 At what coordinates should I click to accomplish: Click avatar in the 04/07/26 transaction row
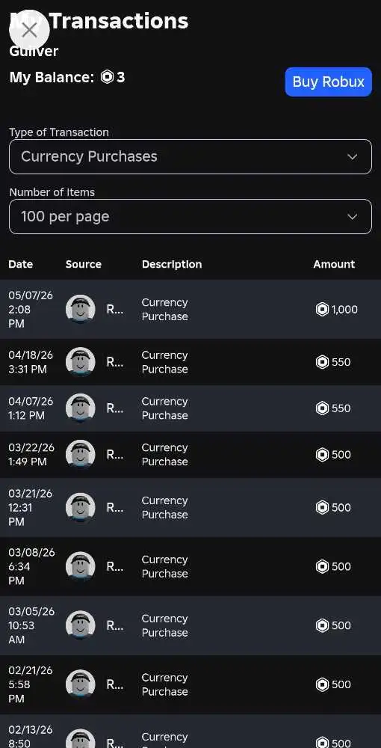tap(80, 408)
